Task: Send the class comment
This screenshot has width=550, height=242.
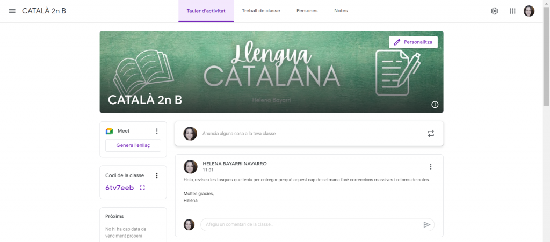Action: (427, 224)
